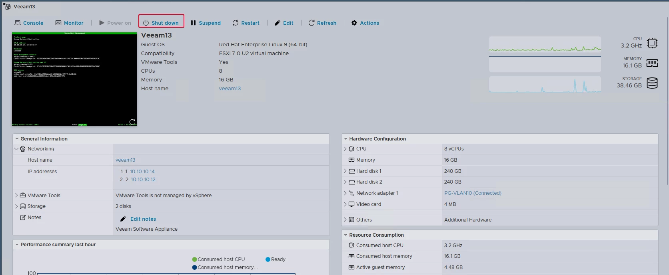Open IP address 10.10.10.12
This screenshot has height=275, width=669.
tap(143, 180)
